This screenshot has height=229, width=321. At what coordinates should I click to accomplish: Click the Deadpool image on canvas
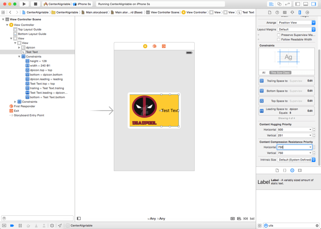click(144, 110)
